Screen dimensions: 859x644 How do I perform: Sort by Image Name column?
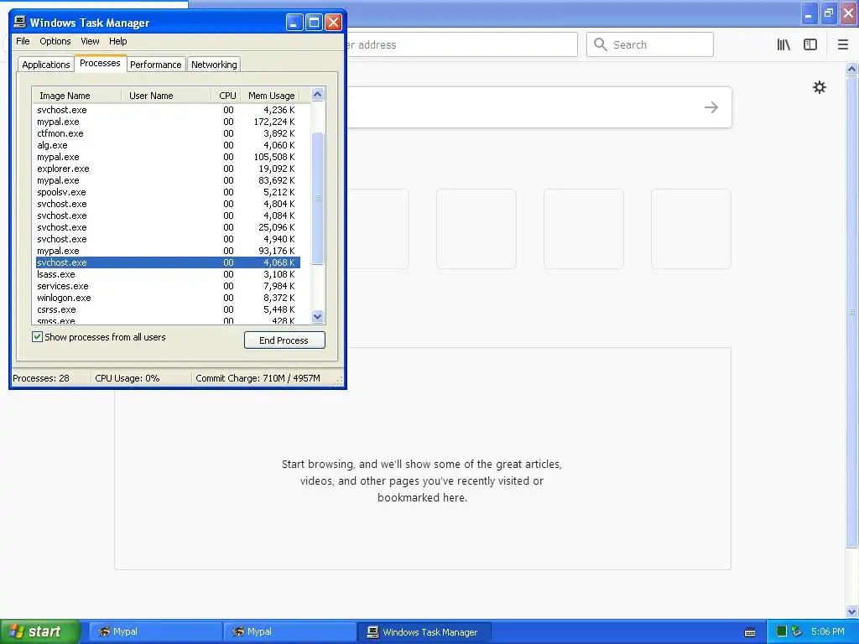[76, 96]
